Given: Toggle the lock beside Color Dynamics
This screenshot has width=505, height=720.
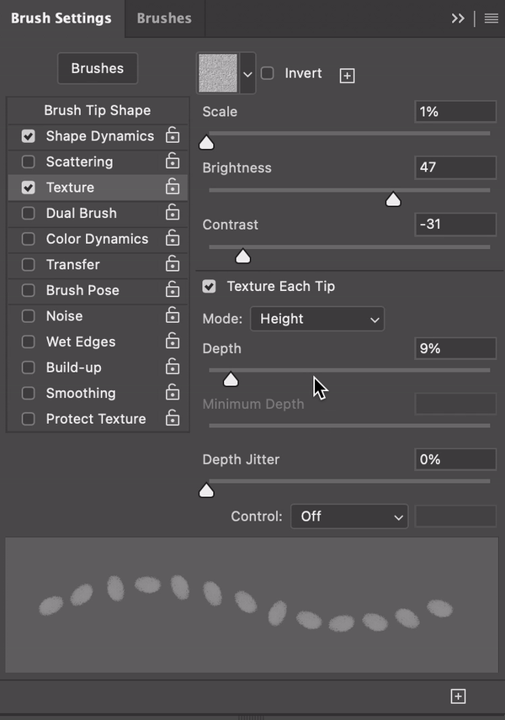Looking at the screenshot, I should tap(173, 239).
